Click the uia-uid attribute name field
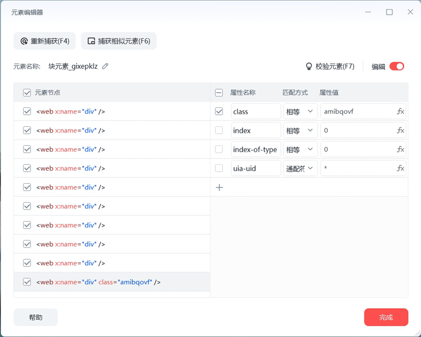Screen dimensions: 421x337 coord(256,168)
